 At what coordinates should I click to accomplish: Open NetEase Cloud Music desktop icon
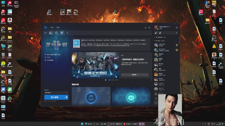point(3,21)
